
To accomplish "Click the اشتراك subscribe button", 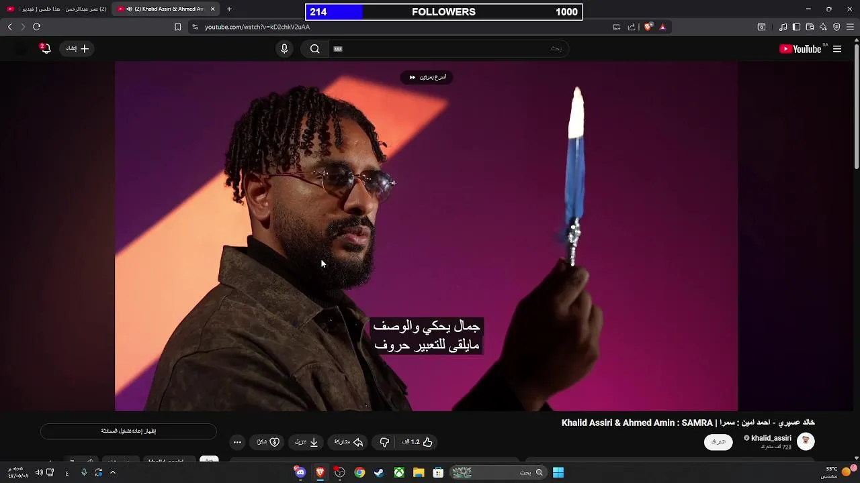I will (x=718, y=442).
